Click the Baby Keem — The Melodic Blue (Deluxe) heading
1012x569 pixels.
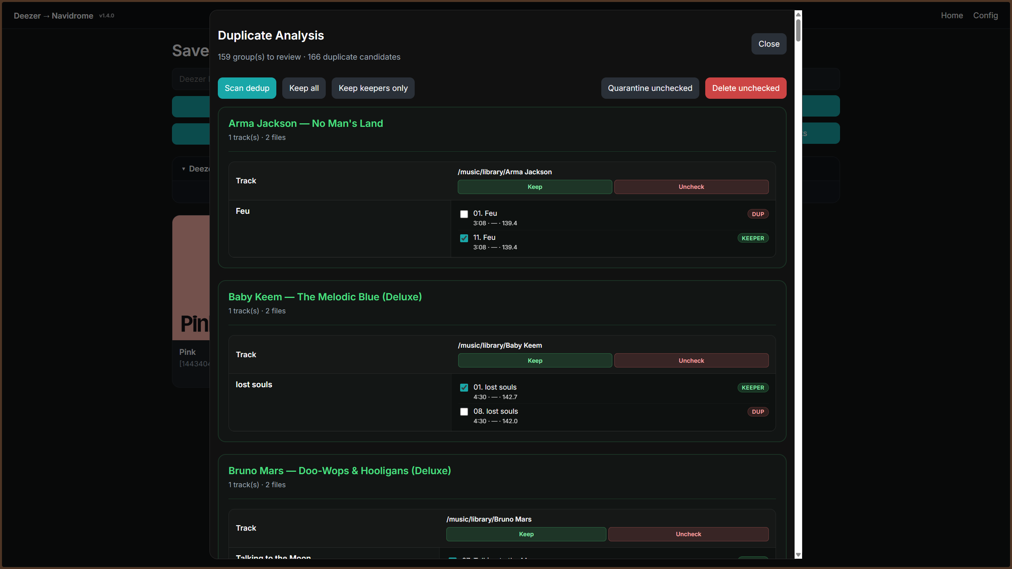325,297
